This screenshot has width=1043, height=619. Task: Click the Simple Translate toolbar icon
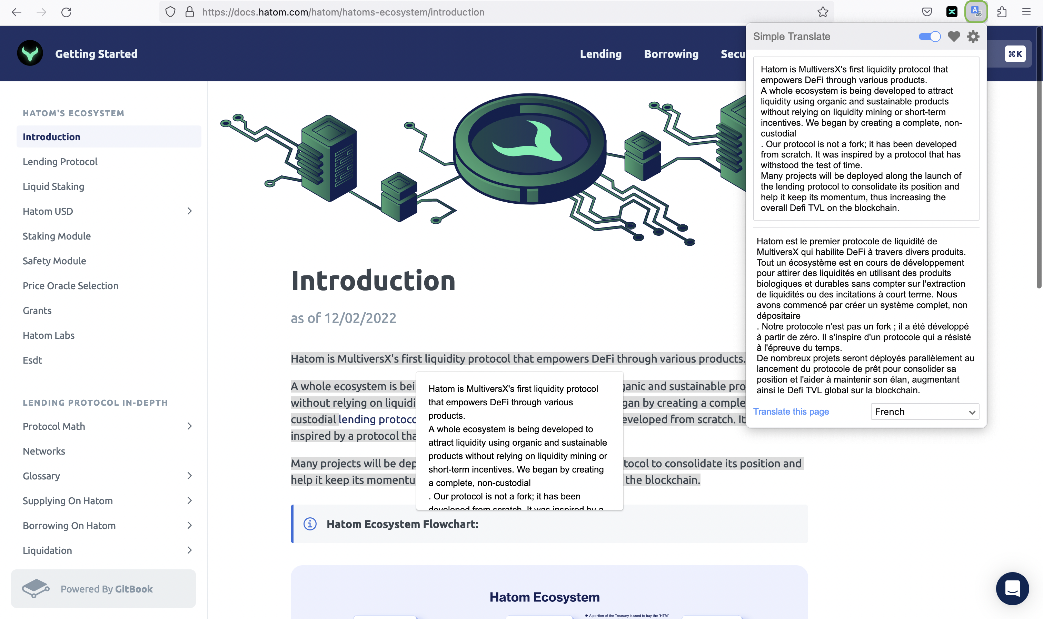tap(976, 12)
